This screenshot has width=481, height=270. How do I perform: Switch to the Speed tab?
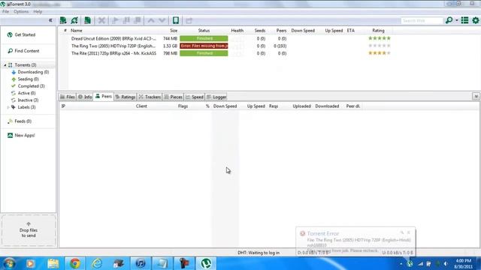pos(195,97)
